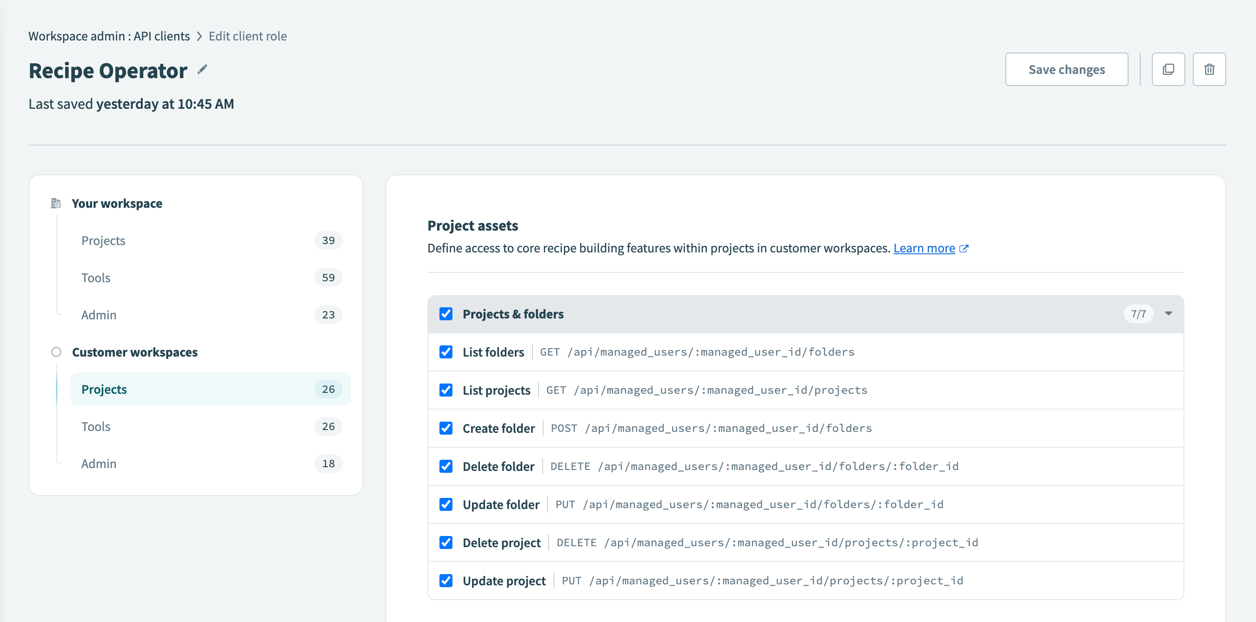Toggle the Create folder checkbox
1256x622 pixels.
(x=445, y=428)
